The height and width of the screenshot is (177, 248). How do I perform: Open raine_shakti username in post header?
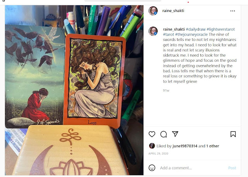click(173, 10)
